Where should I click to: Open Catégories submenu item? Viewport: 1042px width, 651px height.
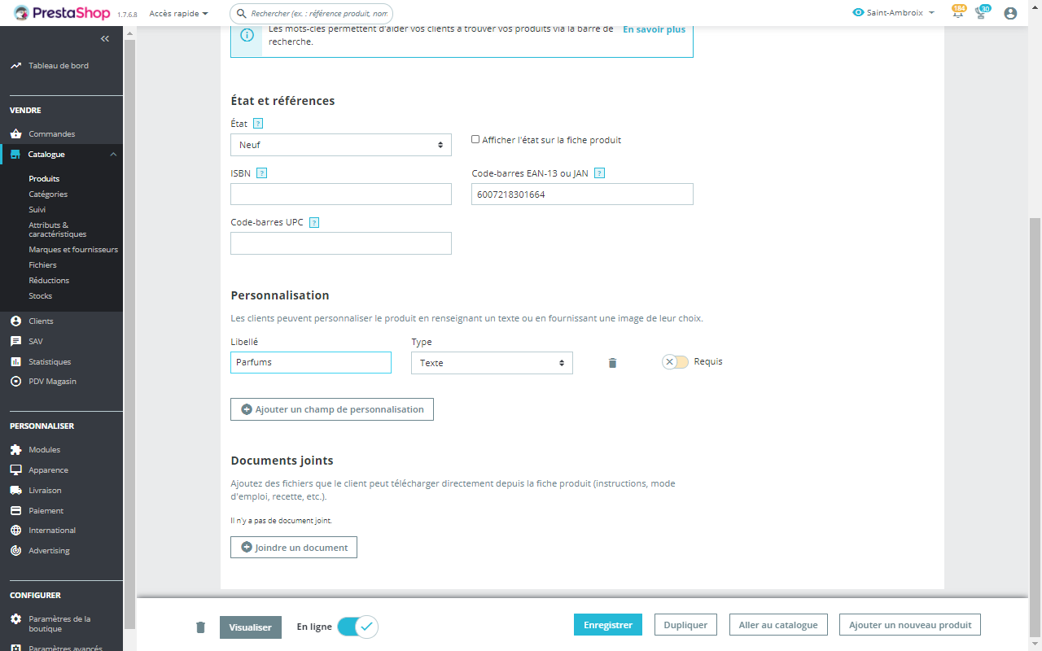(48, 194)
